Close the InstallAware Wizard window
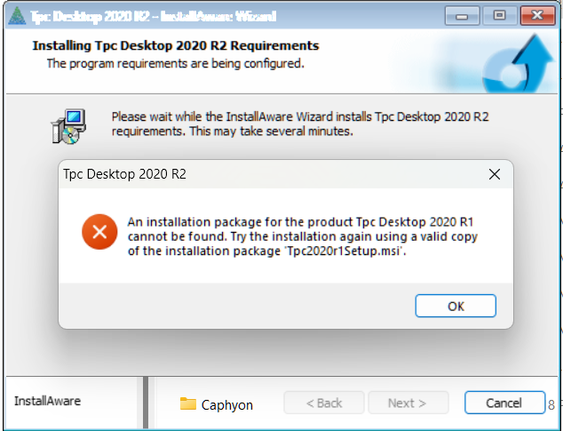563x431 pixels. 537,16
